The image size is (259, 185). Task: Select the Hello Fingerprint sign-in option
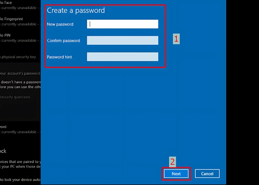(x=12, y=18)
